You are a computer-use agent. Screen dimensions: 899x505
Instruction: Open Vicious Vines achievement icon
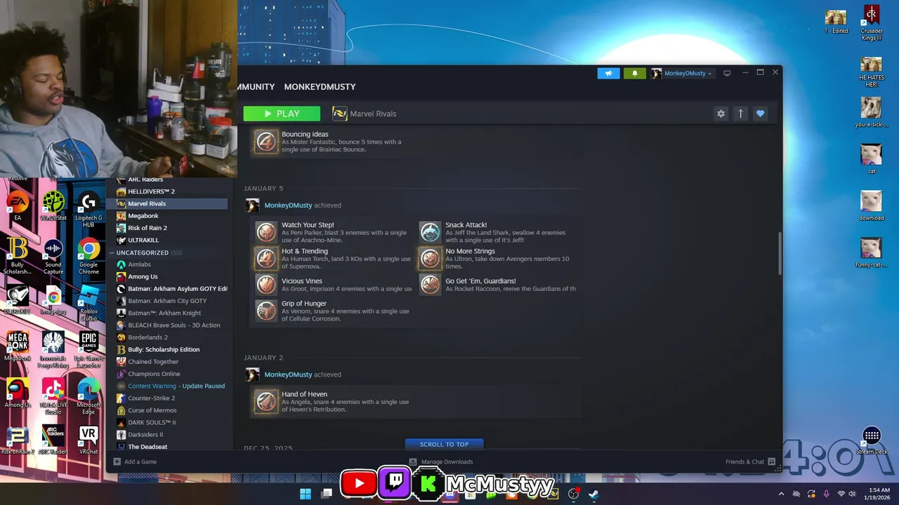pyautogui.click(x=266, y=284)
